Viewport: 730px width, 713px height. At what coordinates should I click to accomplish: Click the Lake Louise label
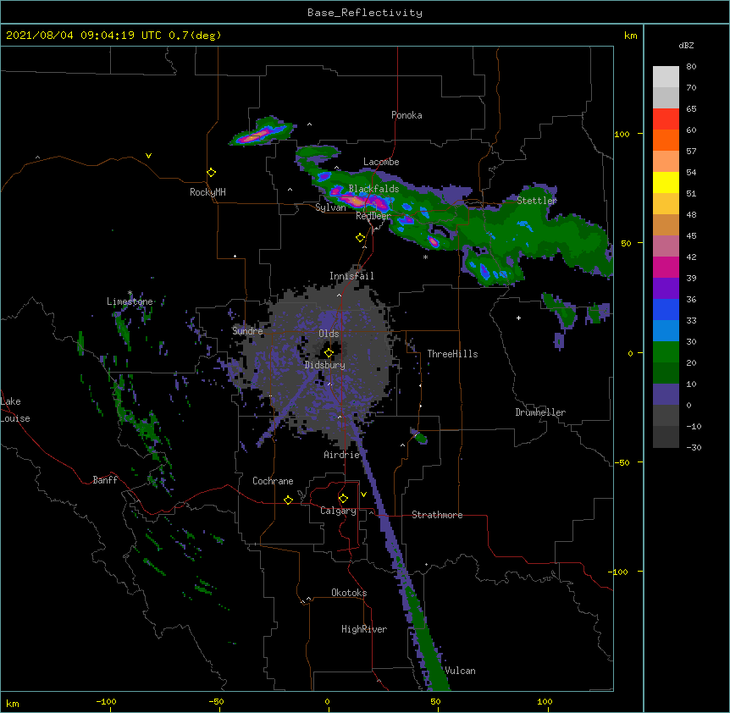(x=15, y=410)
